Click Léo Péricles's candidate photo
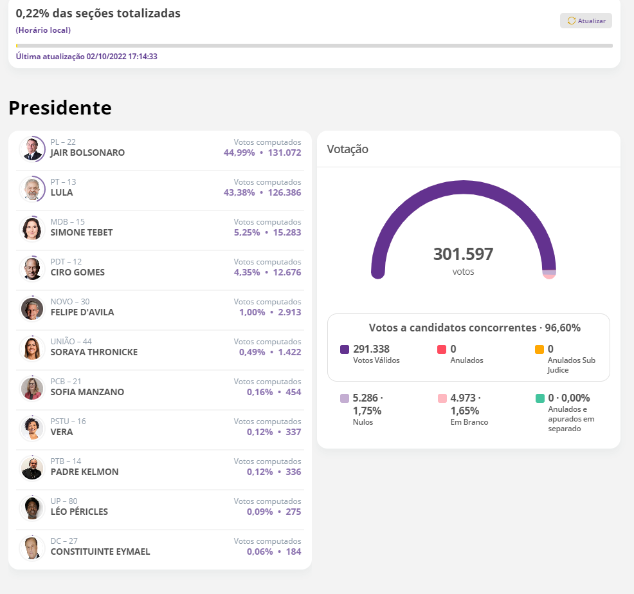Image resolution: width=634 pixels, height=594 pixels. coord(32,508)
